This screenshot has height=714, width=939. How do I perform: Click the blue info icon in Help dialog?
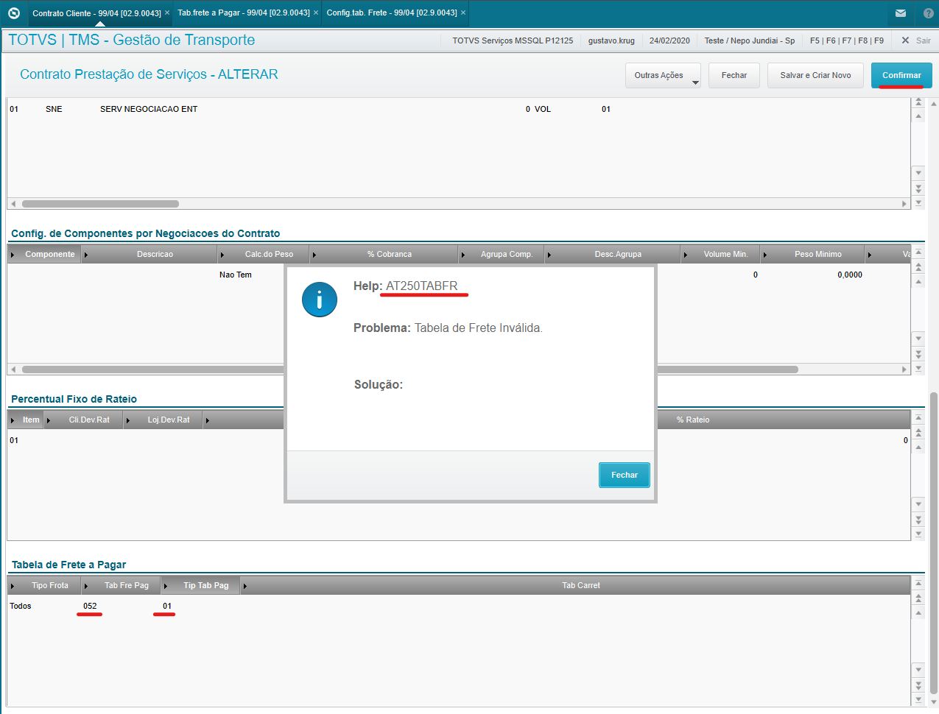pyautogui.click(x=320, y=300)
